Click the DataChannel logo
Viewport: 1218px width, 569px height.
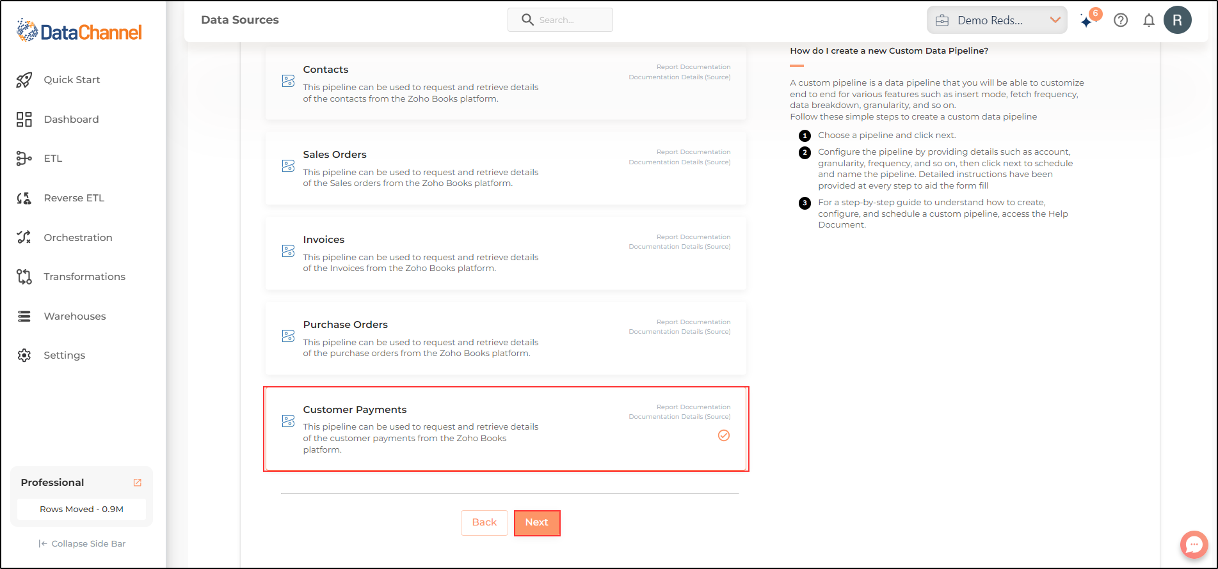point(79,31)
